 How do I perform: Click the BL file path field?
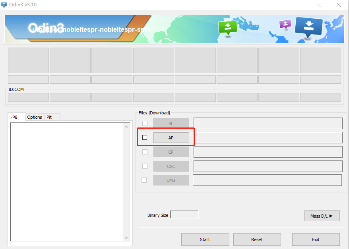point(268,124)
